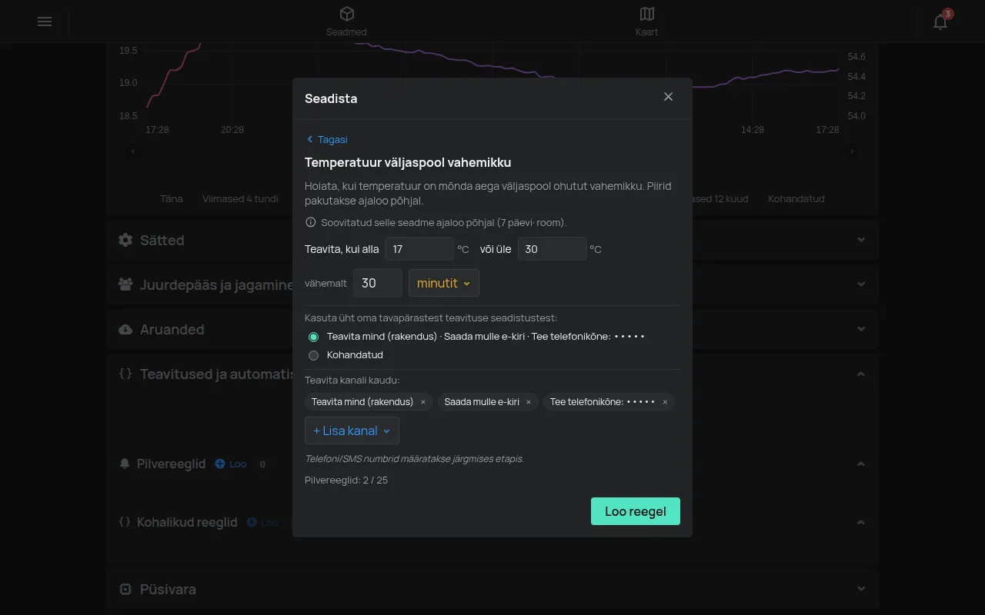Click the Püsivara chip icon
This screenshot has width=985, height=615.
coord(125,589)
